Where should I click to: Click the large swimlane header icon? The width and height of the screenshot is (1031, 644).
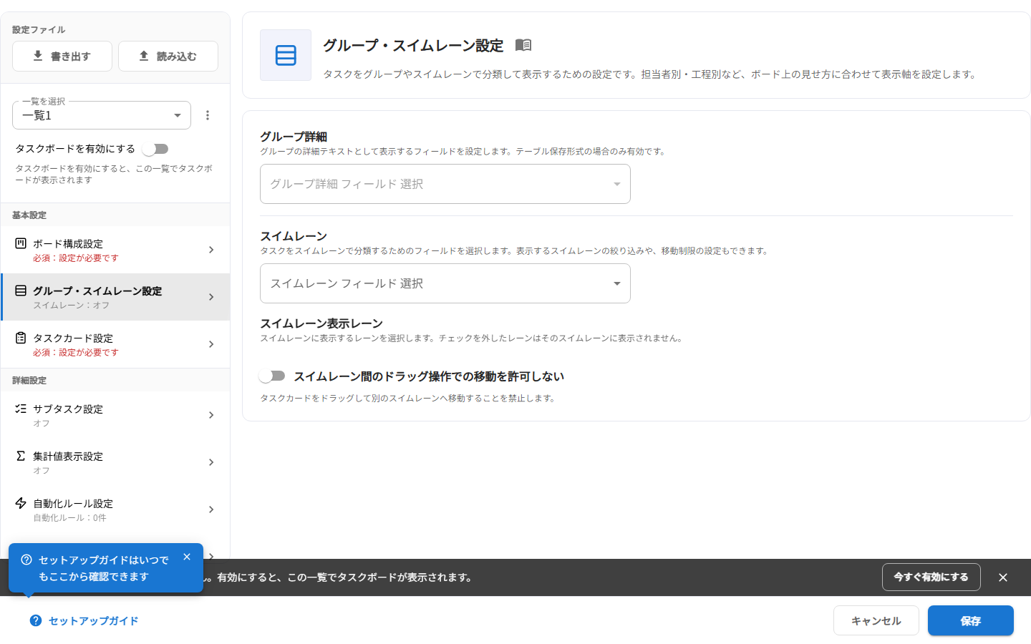286,55
